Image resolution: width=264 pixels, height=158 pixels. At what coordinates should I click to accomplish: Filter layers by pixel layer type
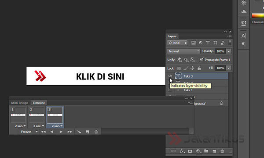(x=194, y=43)
